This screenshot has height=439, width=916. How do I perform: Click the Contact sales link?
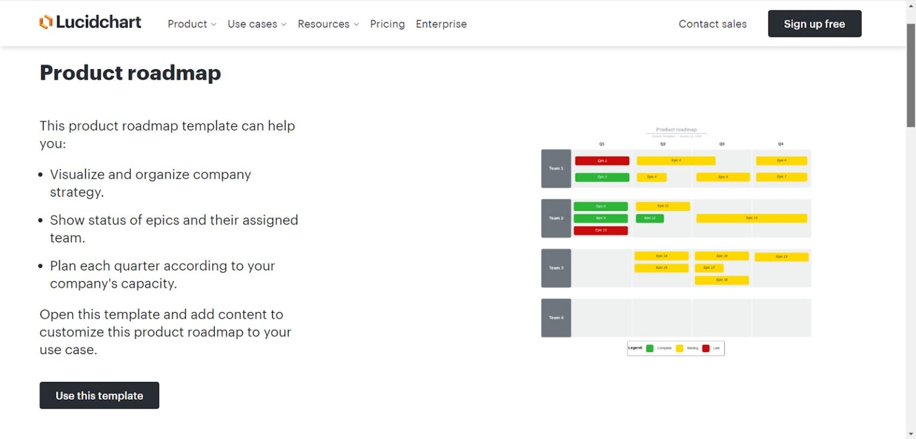tap(713, 24)
